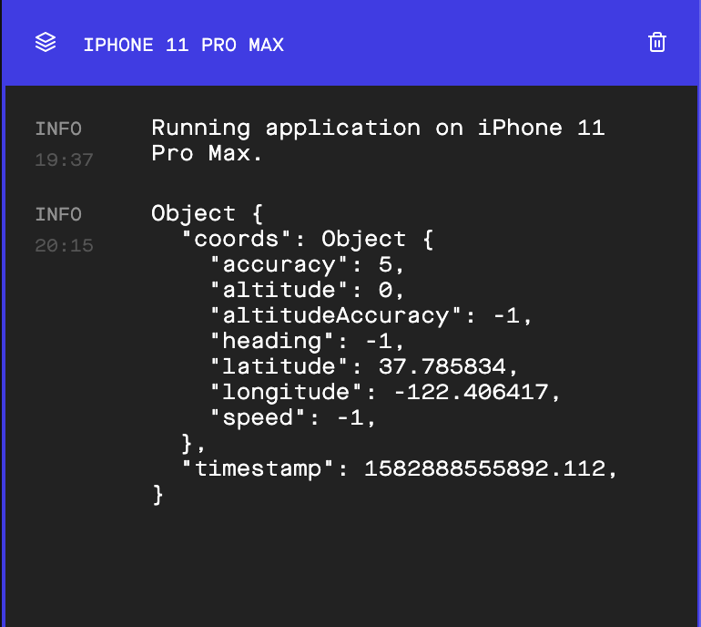The image size is (701, 627).
Task: Click the layers stack icon in header
Action: click(46, 43)
